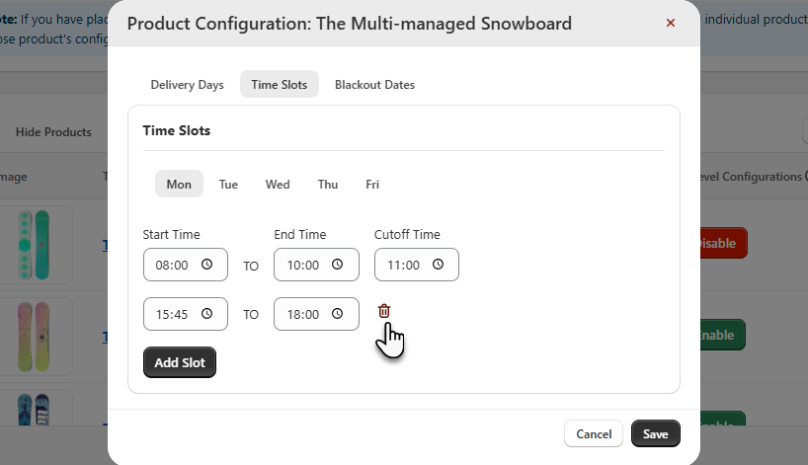This screenshot has height=465, width=808.
Task: Open clock picker for 08:00 start time
Action: [x=207, y=265]
